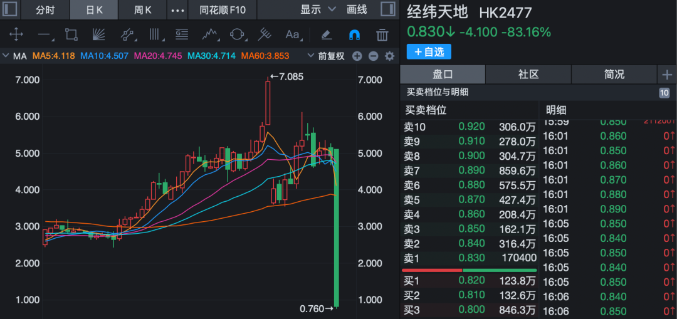
Task: Click the 卖1 price 0.830
Action: click(x=471, y=258)
